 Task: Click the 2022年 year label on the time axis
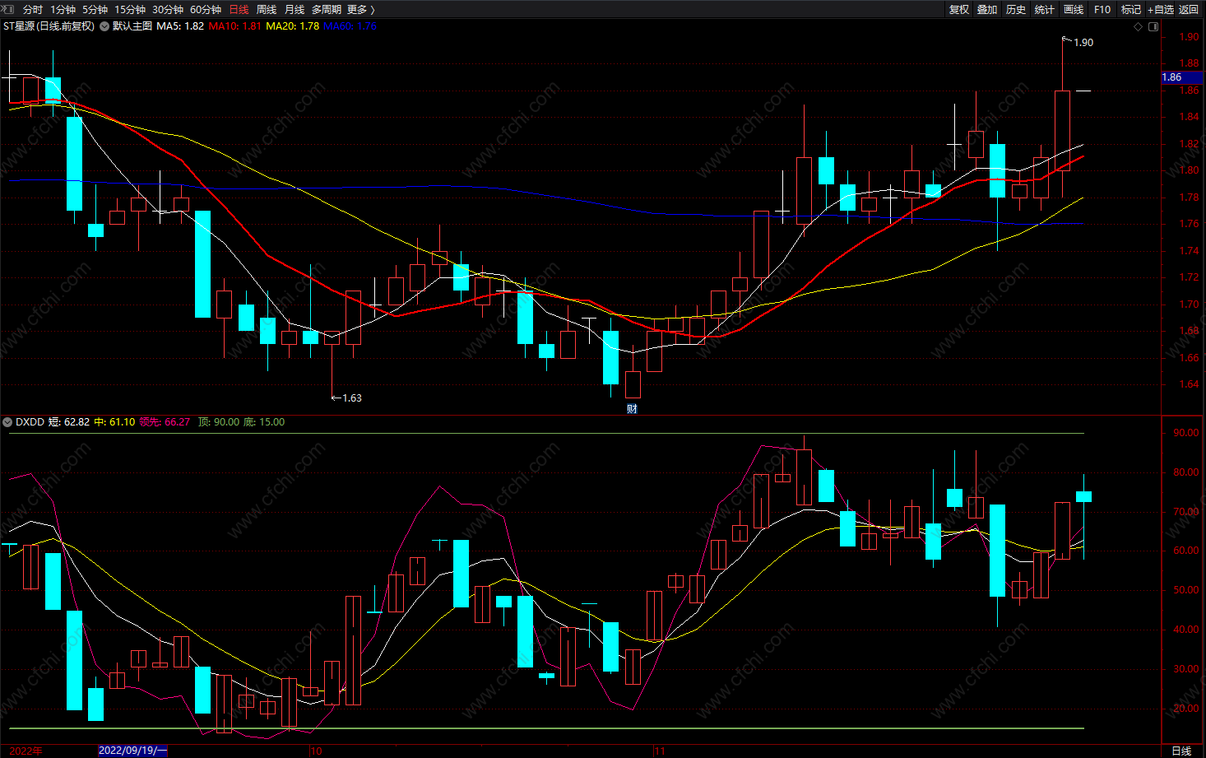point(26,751)
